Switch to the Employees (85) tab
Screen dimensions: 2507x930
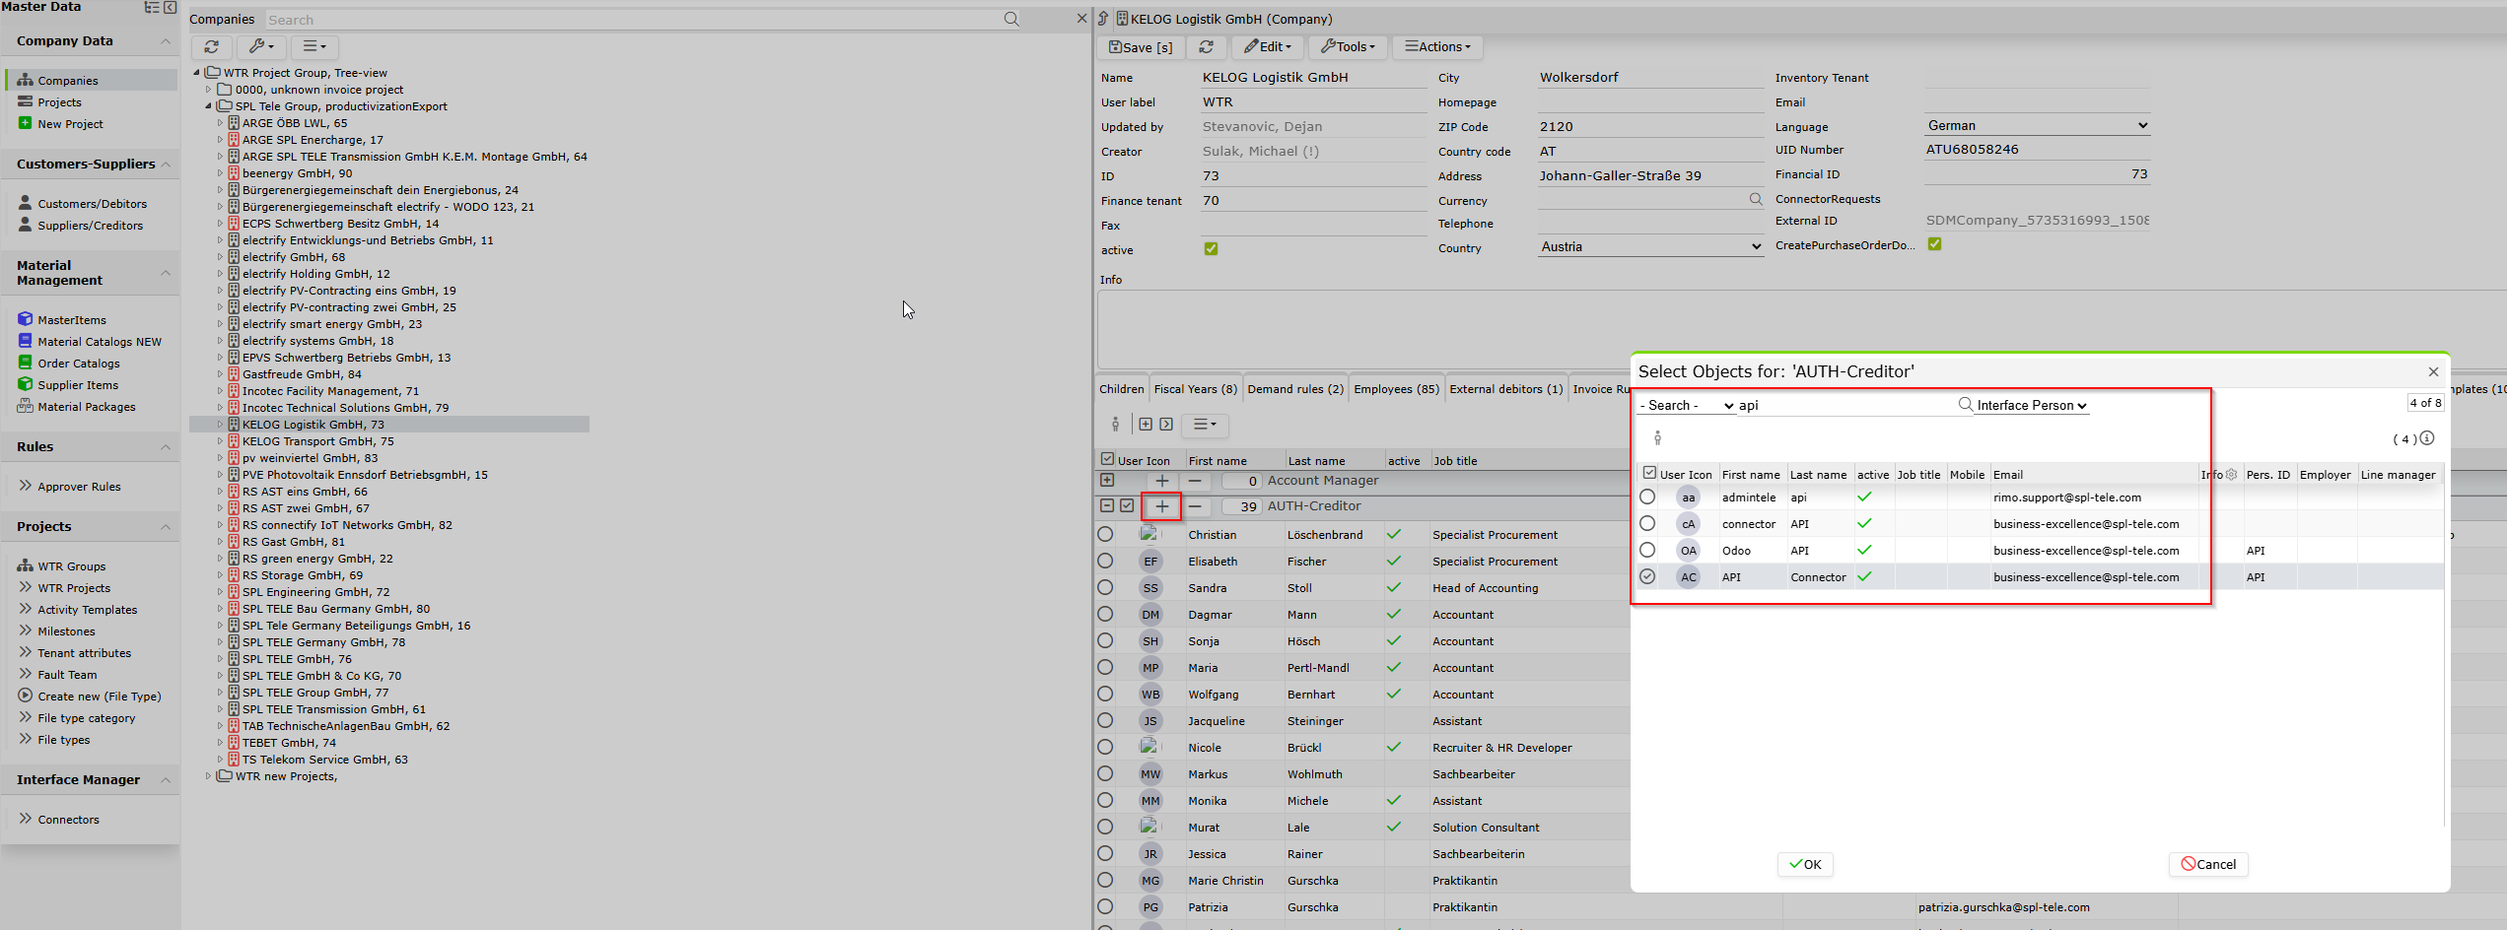(x=1396, y=389)
